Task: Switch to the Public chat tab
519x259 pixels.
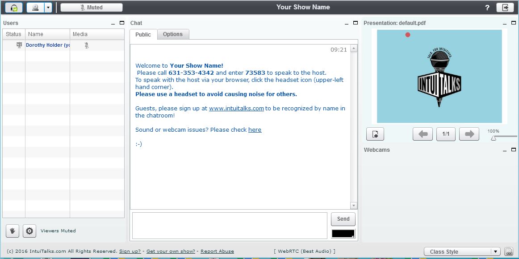Action: [143, 35]
